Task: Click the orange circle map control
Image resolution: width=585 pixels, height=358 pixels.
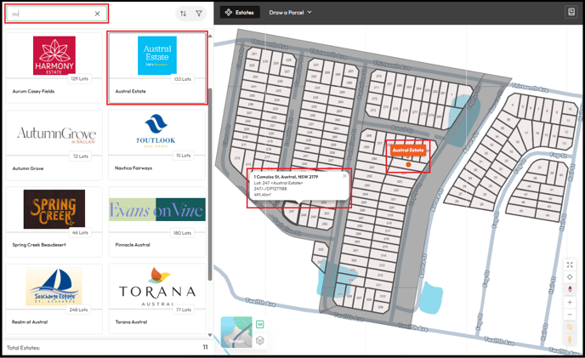Action: 570,327
